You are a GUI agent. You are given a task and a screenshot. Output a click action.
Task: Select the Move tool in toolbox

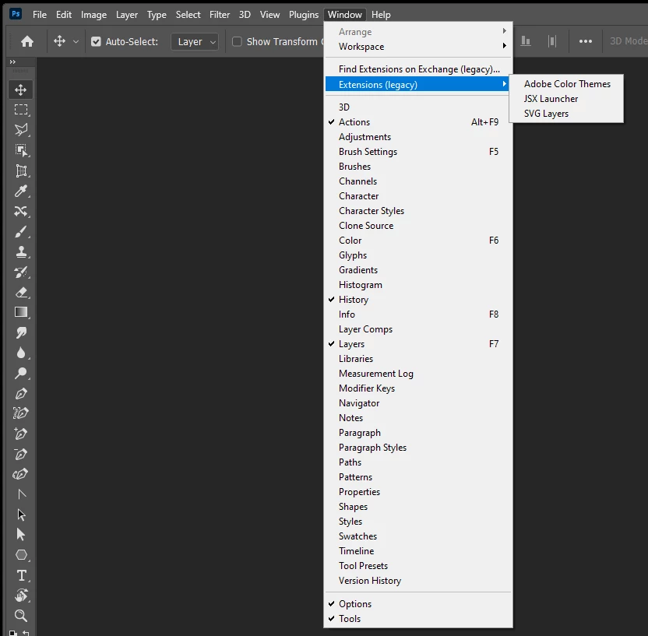pos(21,90)
